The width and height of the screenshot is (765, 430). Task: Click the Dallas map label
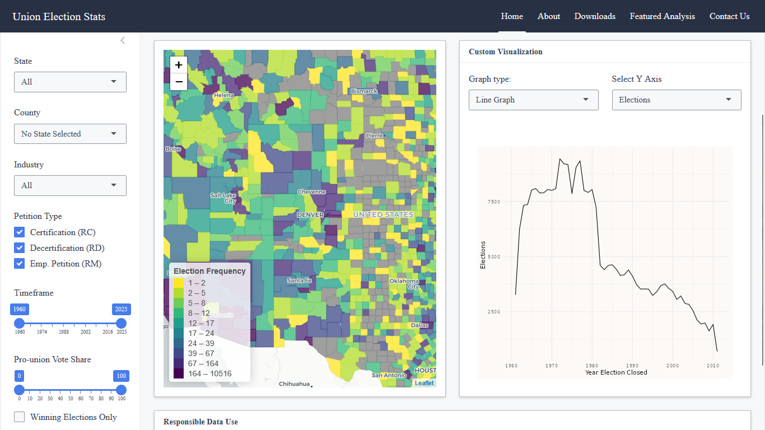point(419,325)
